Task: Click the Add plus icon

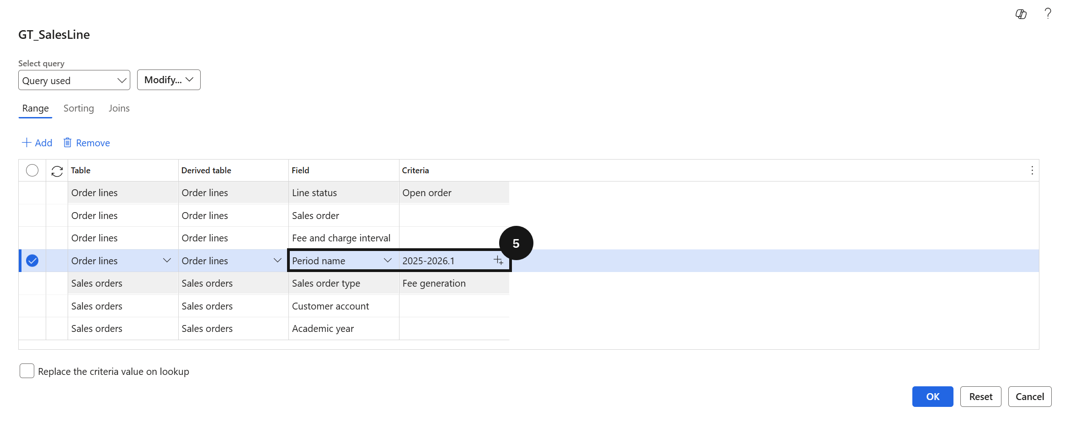Action: point(27,143)
